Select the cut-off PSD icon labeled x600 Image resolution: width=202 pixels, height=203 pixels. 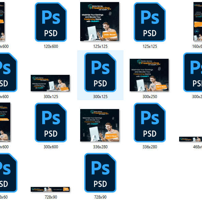[9, 72]
